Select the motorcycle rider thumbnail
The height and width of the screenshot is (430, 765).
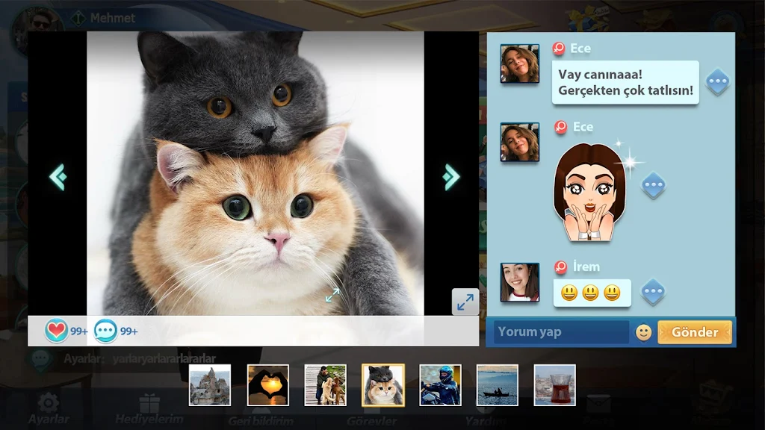tap(440, 385)
